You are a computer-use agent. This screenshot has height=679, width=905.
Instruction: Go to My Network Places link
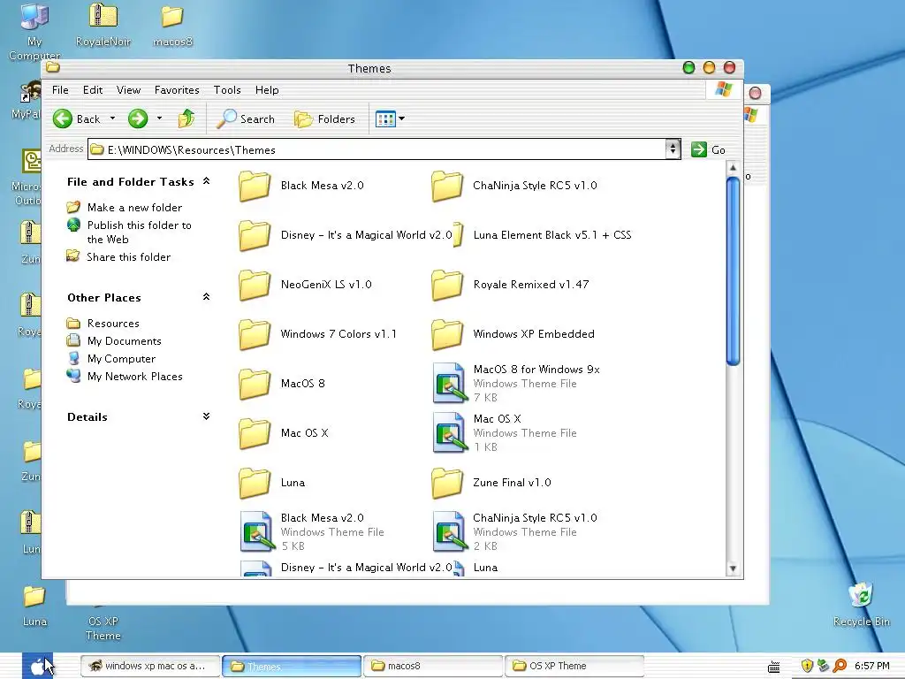coord(134,377)
